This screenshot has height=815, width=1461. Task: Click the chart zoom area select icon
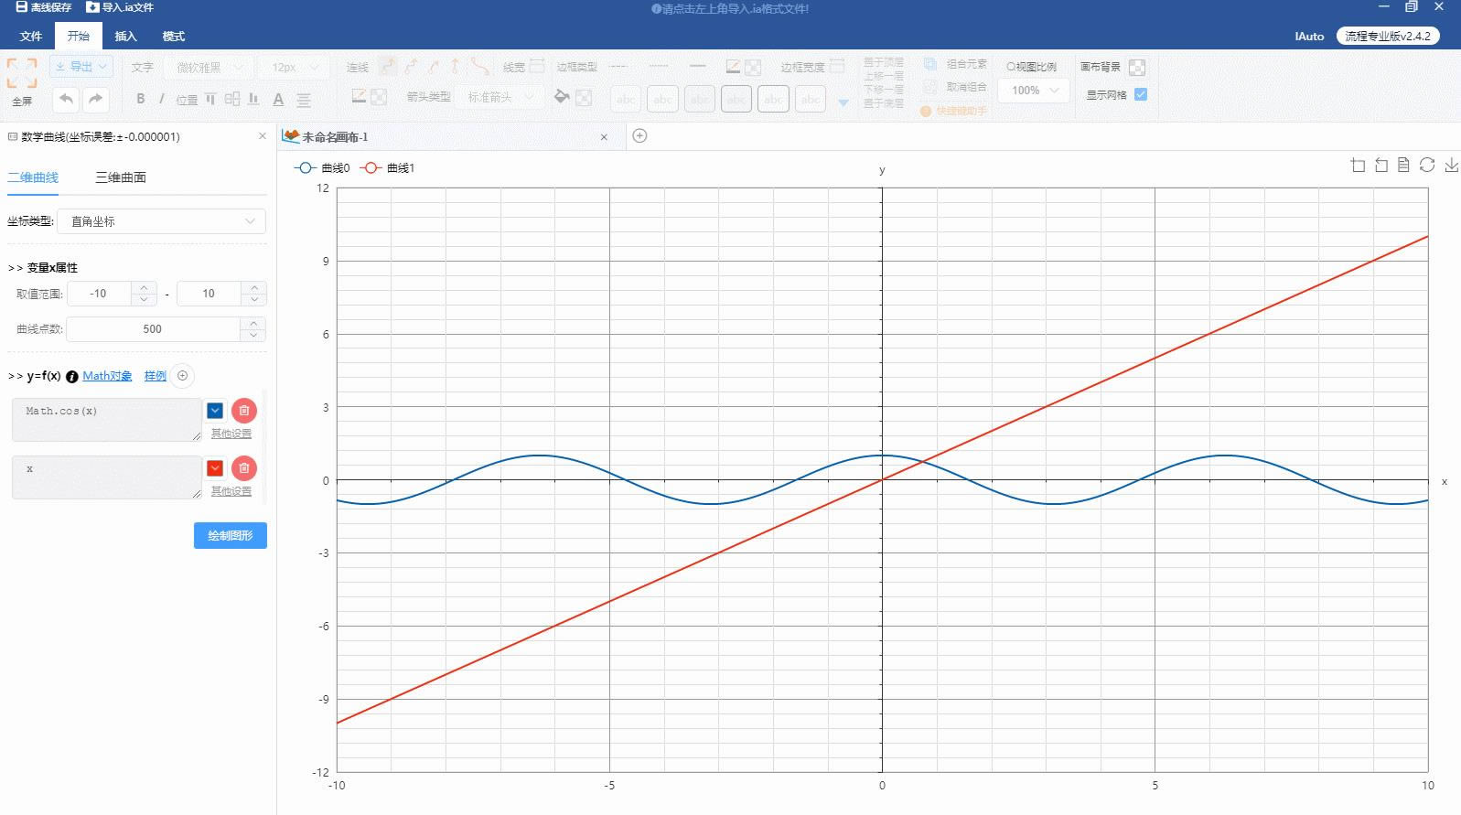(x=1358, y=165)
